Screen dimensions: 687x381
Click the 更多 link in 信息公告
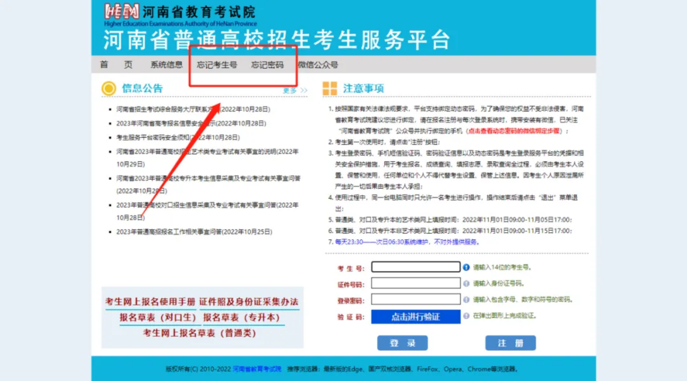coord(295,90)
